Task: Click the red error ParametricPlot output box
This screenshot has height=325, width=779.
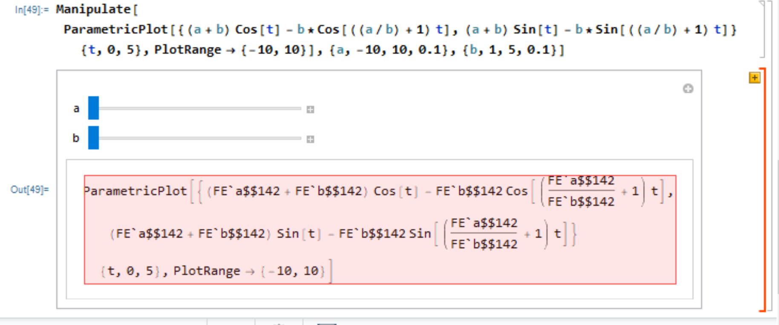Action: [x=380, y=230]
